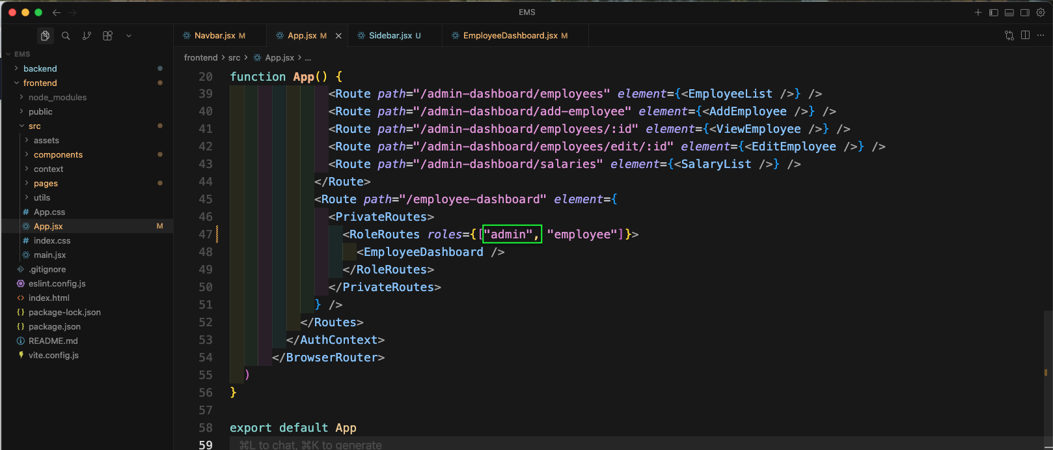The image size is (1053, 450).
Task: Open main.jsx in the explorer
Action: click(x=87, y=255)
